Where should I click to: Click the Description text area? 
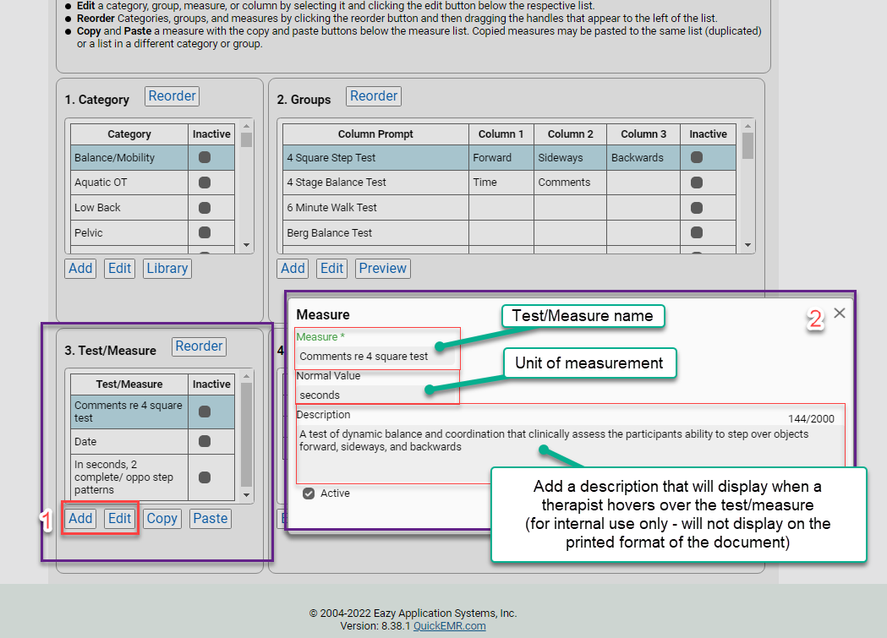coord(570,454)
